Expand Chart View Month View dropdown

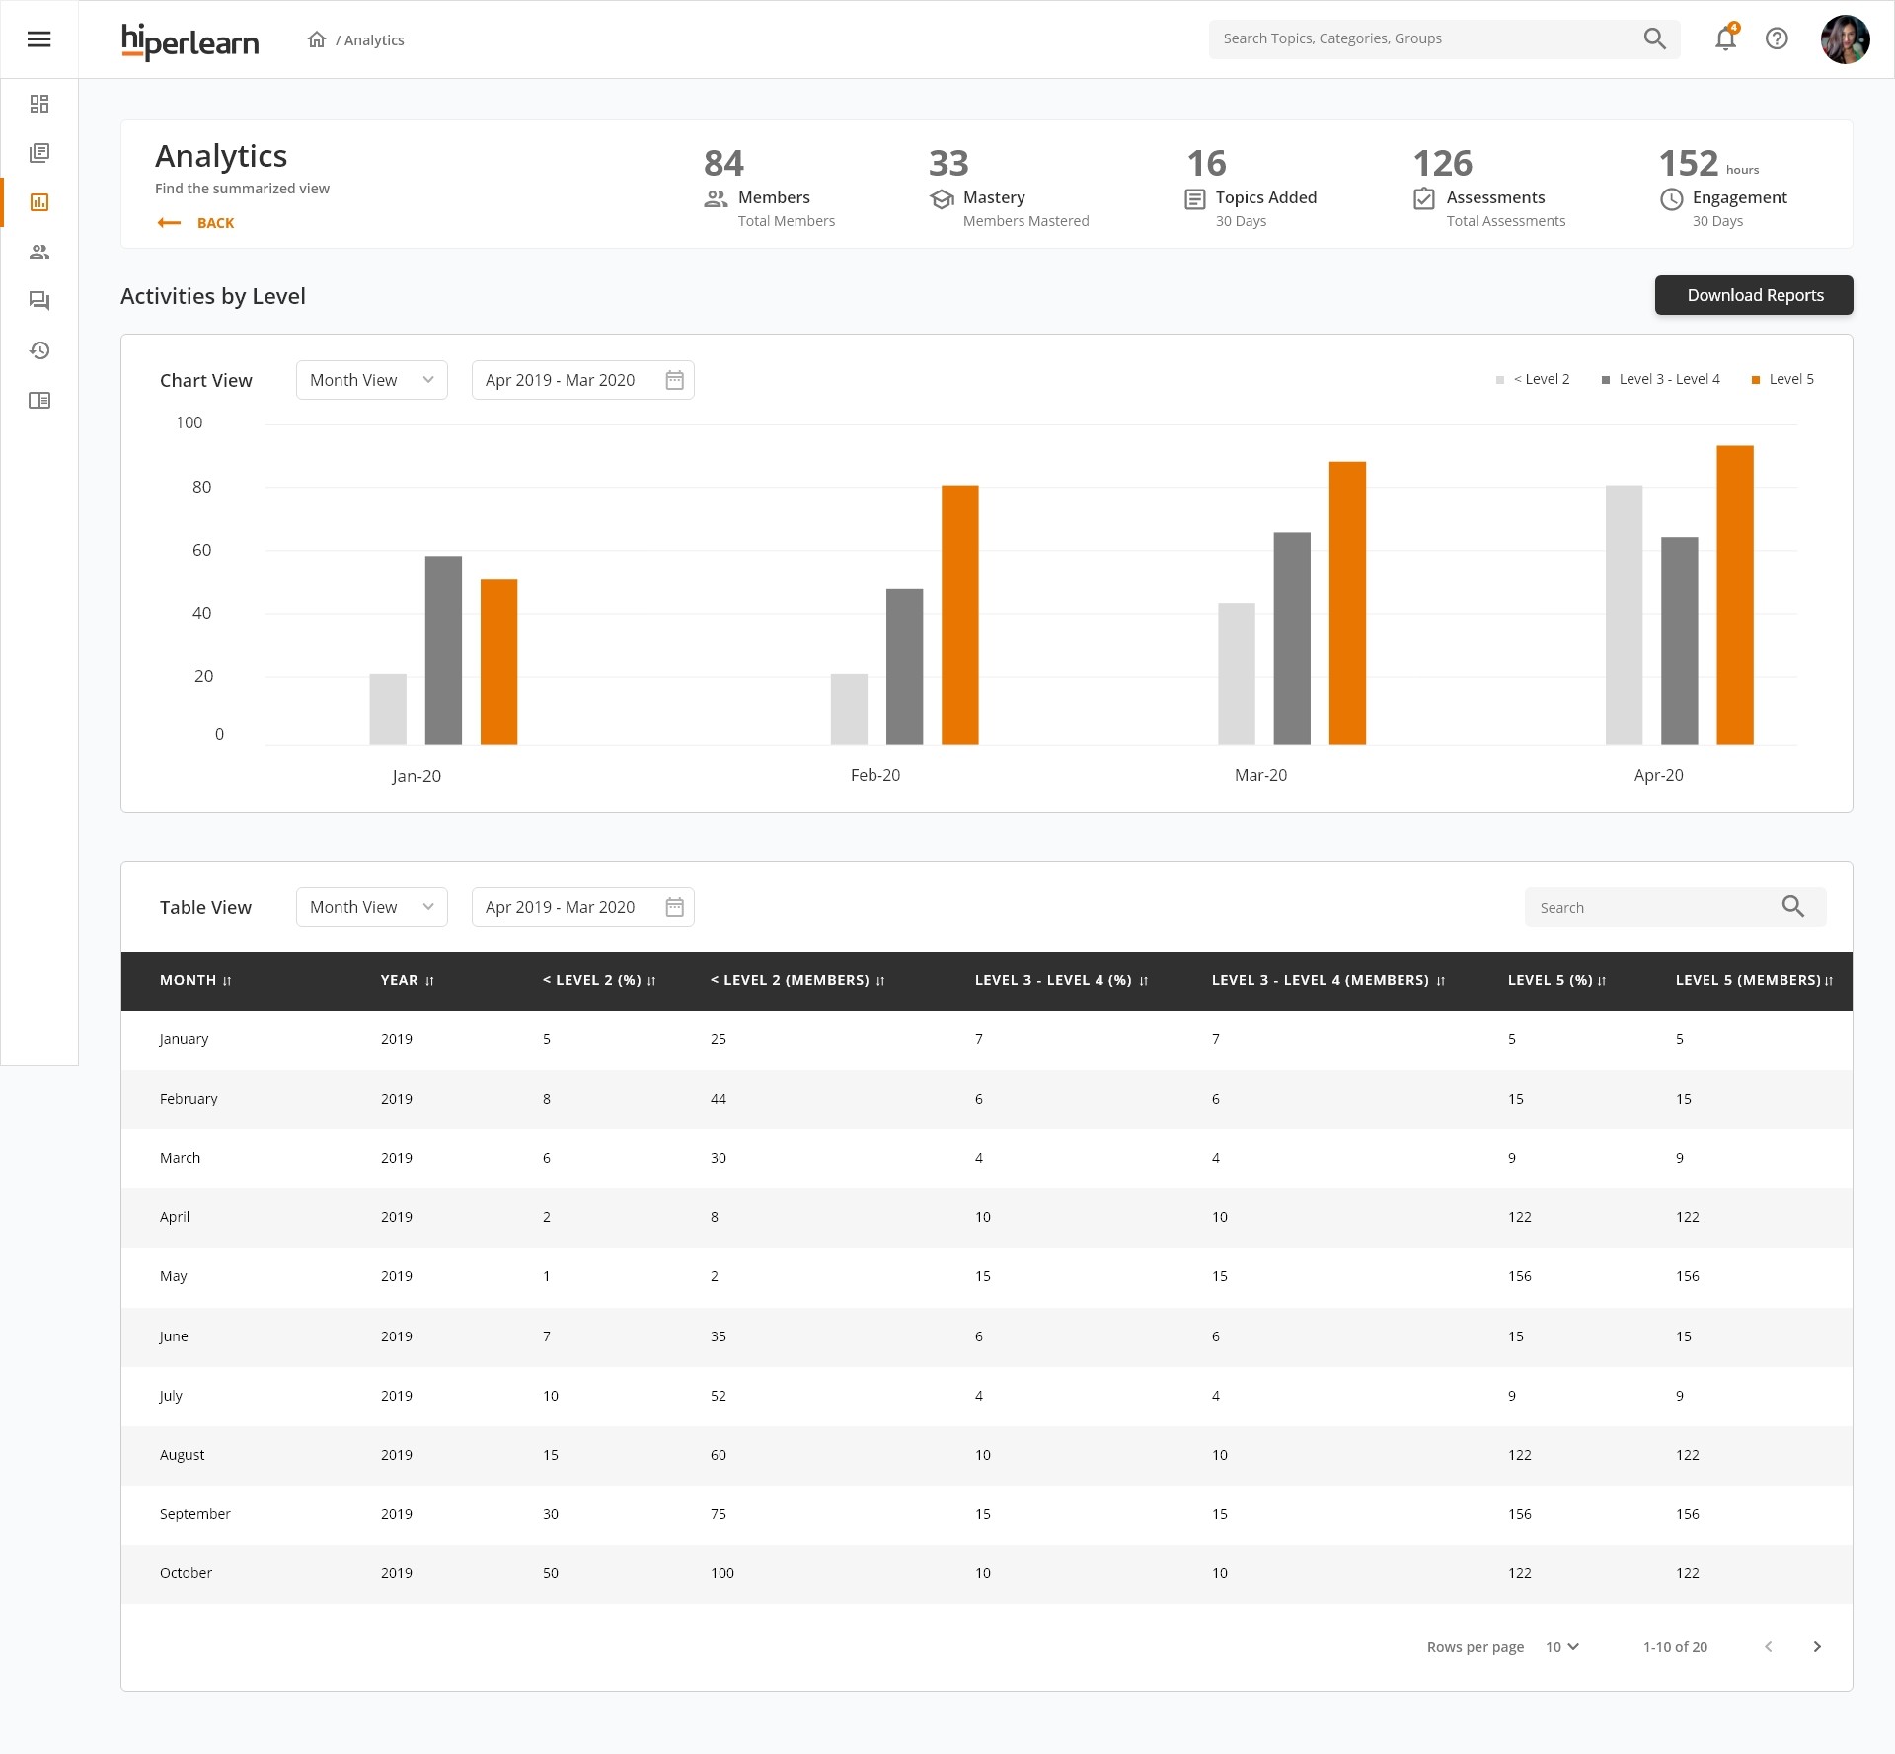click(371, 380)
